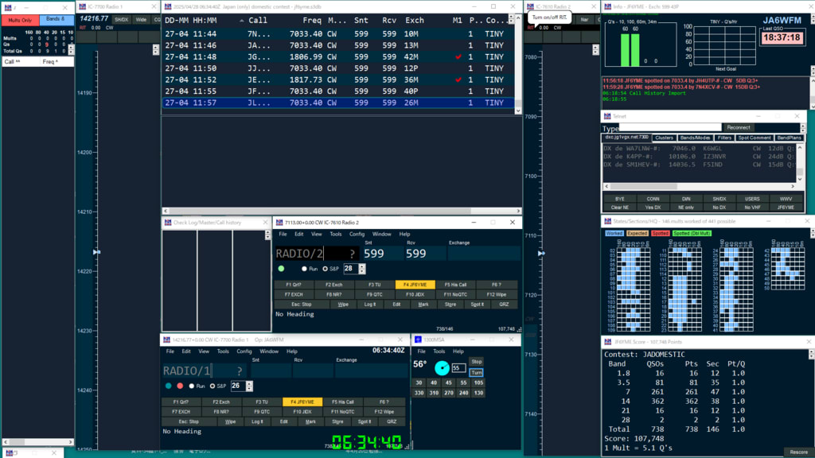
Task: Open the Filters tab in Telnet window
Action: (x=724, y=138)
